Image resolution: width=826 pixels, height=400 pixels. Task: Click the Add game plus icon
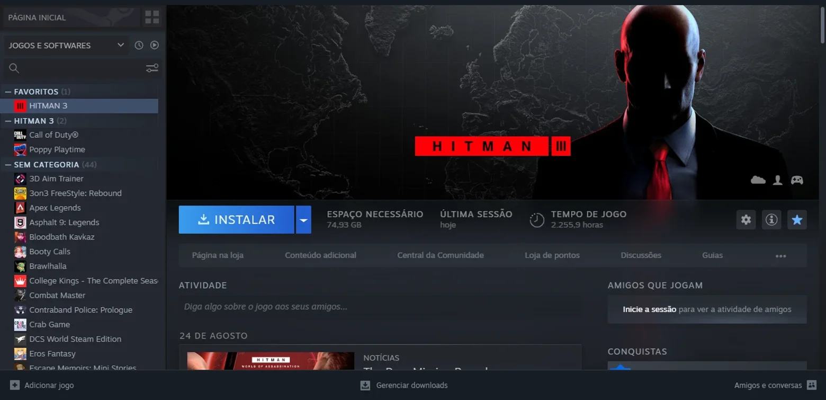point(15,385)
